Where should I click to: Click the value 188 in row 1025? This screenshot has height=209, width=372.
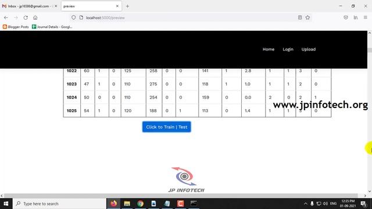click(x=153, y=111)
